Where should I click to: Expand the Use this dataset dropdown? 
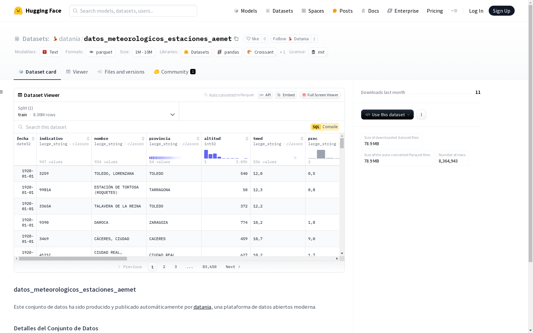pyautogui.click(x=387, y=115)
